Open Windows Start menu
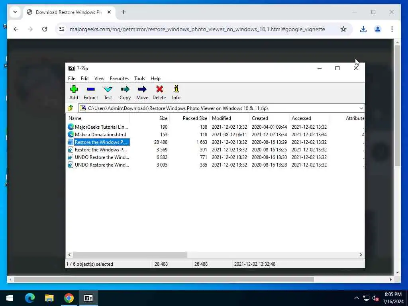 click(x=10, y=298)
